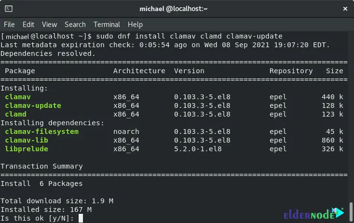Click the libprelude package name
This screenshot has width=354, height=223.
click(x=27, y=149)
